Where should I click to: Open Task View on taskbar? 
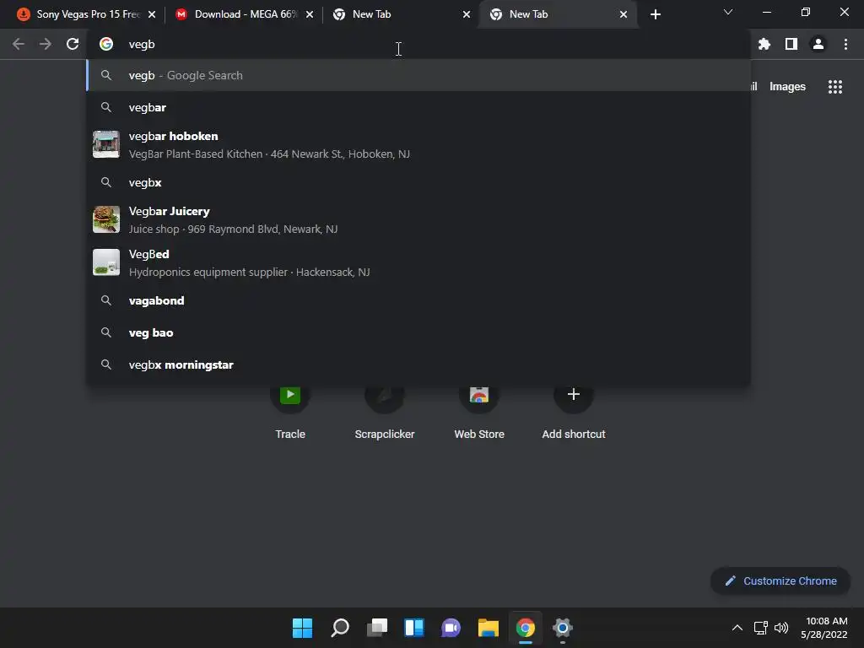(377, 628)
